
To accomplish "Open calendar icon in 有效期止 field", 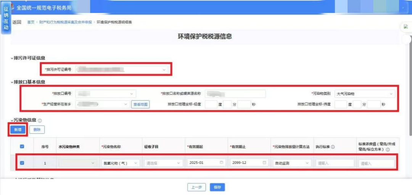I will tap(264, 163).
